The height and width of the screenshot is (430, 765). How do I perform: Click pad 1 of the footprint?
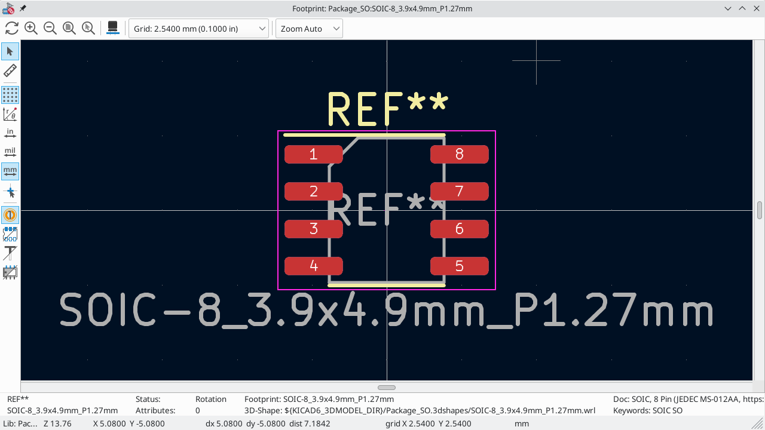(313, 155)
